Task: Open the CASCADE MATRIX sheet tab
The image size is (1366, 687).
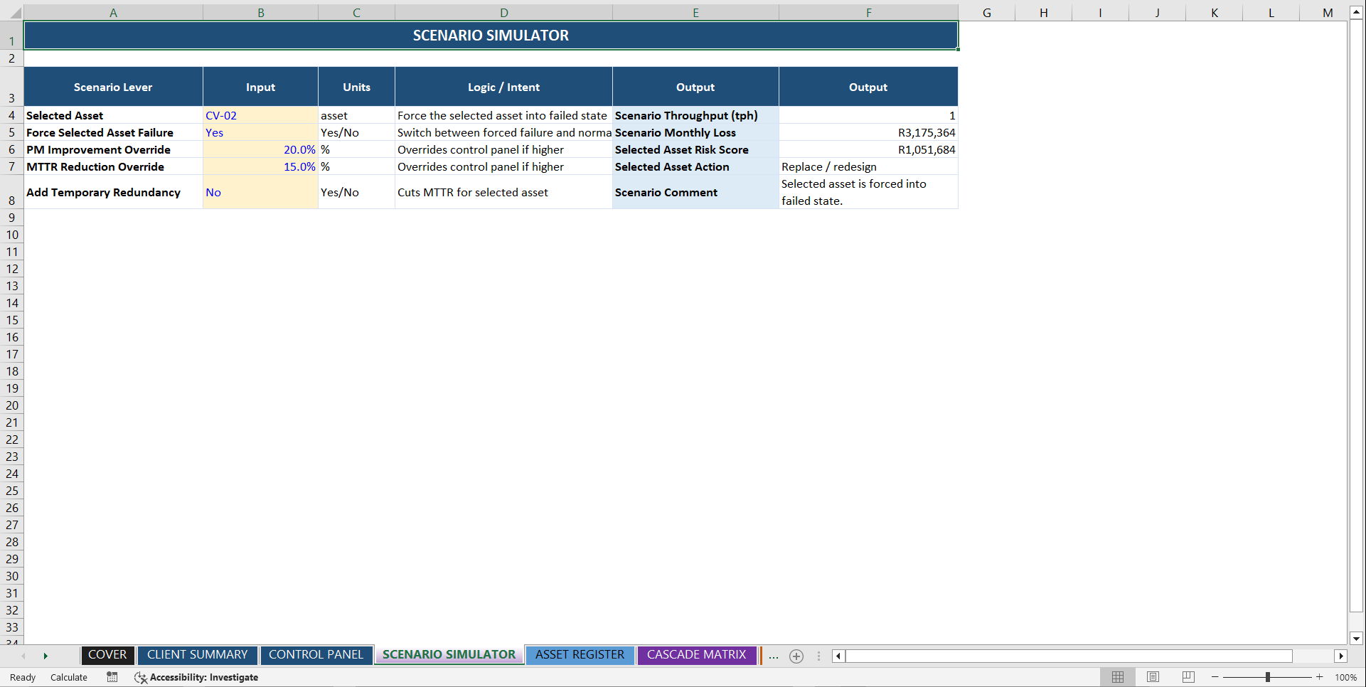Action: 696,655
